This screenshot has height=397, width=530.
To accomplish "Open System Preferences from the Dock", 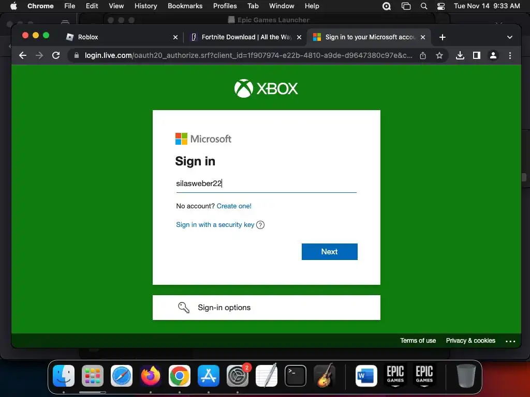I will click(x=238, y=375).
